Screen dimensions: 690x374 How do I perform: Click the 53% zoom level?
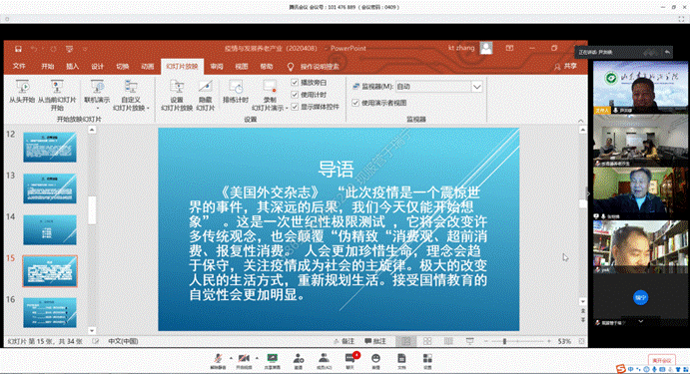564,341
